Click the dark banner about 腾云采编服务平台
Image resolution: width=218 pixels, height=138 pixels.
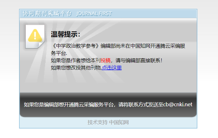(x=108, y=105)
